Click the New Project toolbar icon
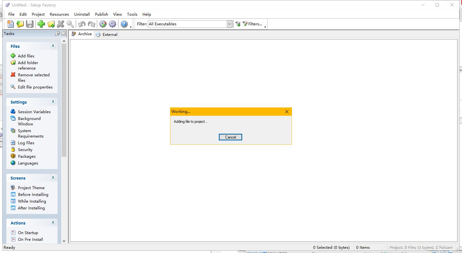The image size is (462, 253). pyautogui.click(x=11, y=24)
